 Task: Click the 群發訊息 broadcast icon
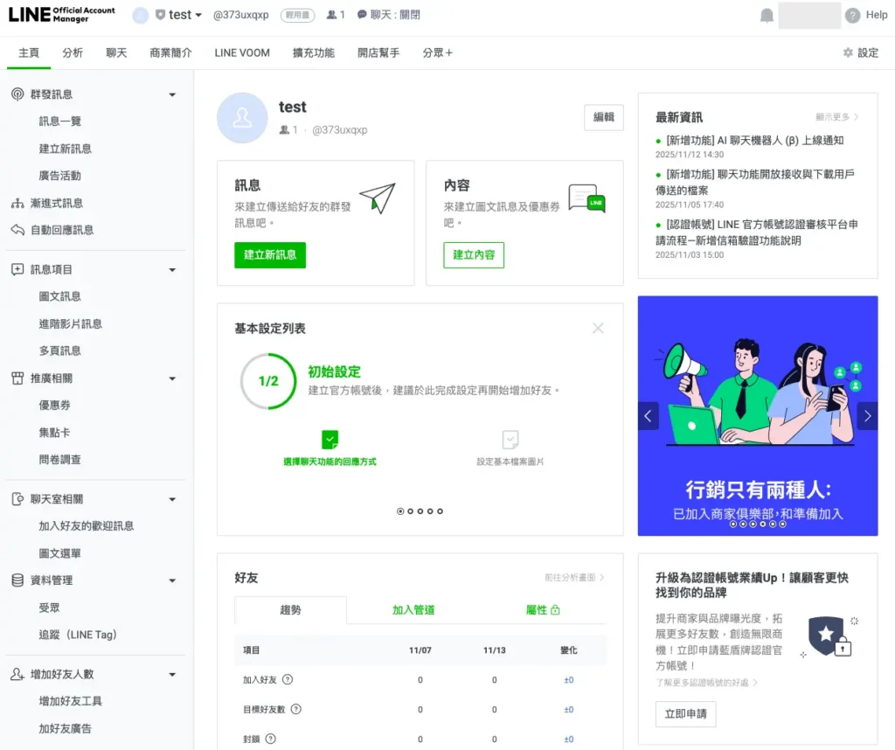pos(17,94)
